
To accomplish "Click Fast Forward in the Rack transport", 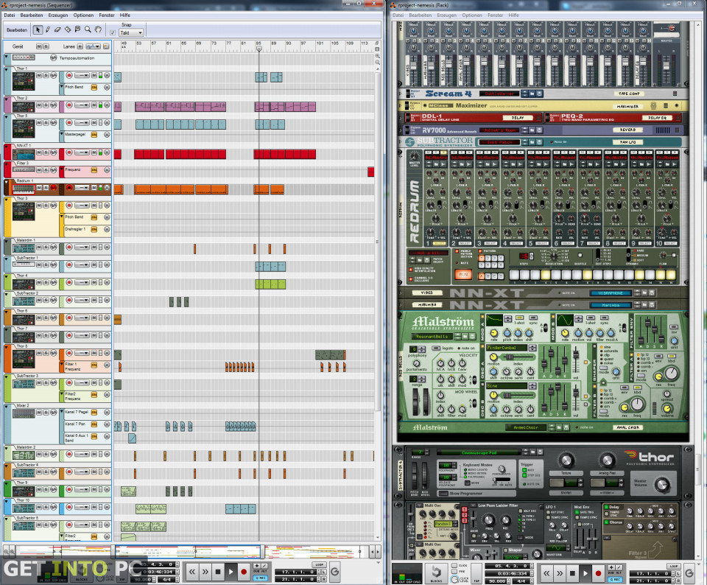I will 560,573.
